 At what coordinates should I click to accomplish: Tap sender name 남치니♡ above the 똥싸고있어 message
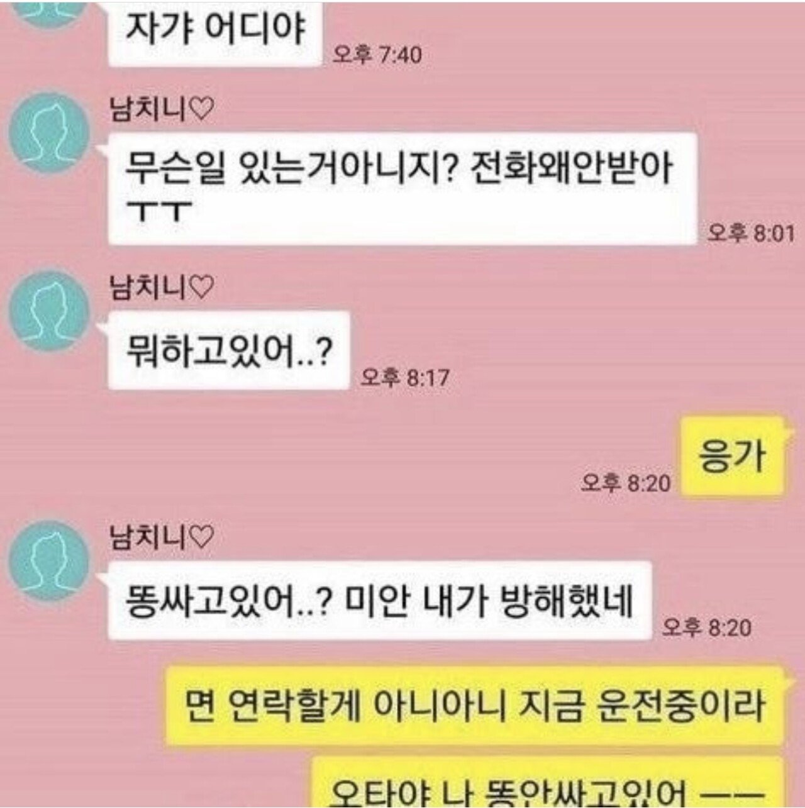(x=162, y=538)
